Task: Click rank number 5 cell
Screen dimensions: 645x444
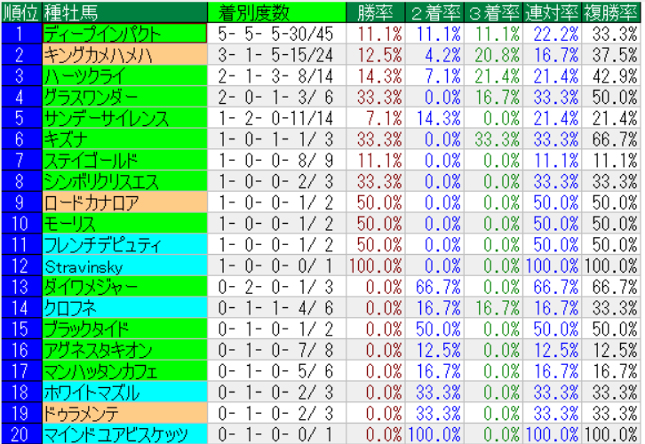Action: [20, 118]
